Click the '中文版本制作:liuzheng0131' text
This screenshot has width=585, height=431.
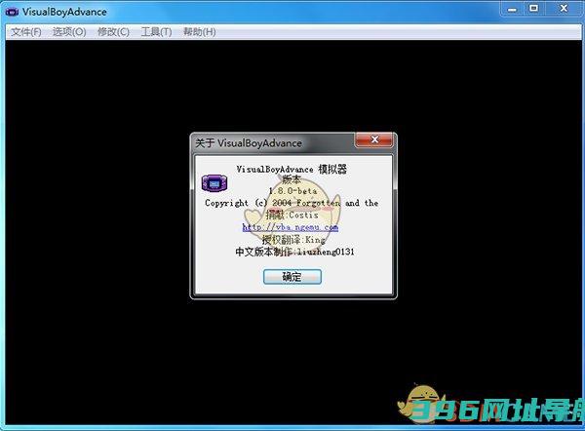click(x=294, y=252)
